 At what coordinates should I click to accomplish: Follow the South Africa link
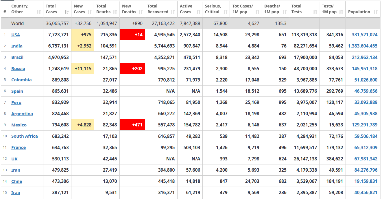[x=25, y=136]
